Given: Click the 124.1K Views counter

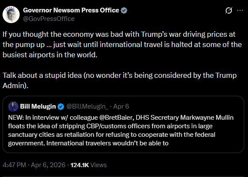Looking at the screenshot, I should (x=88, y=165).
